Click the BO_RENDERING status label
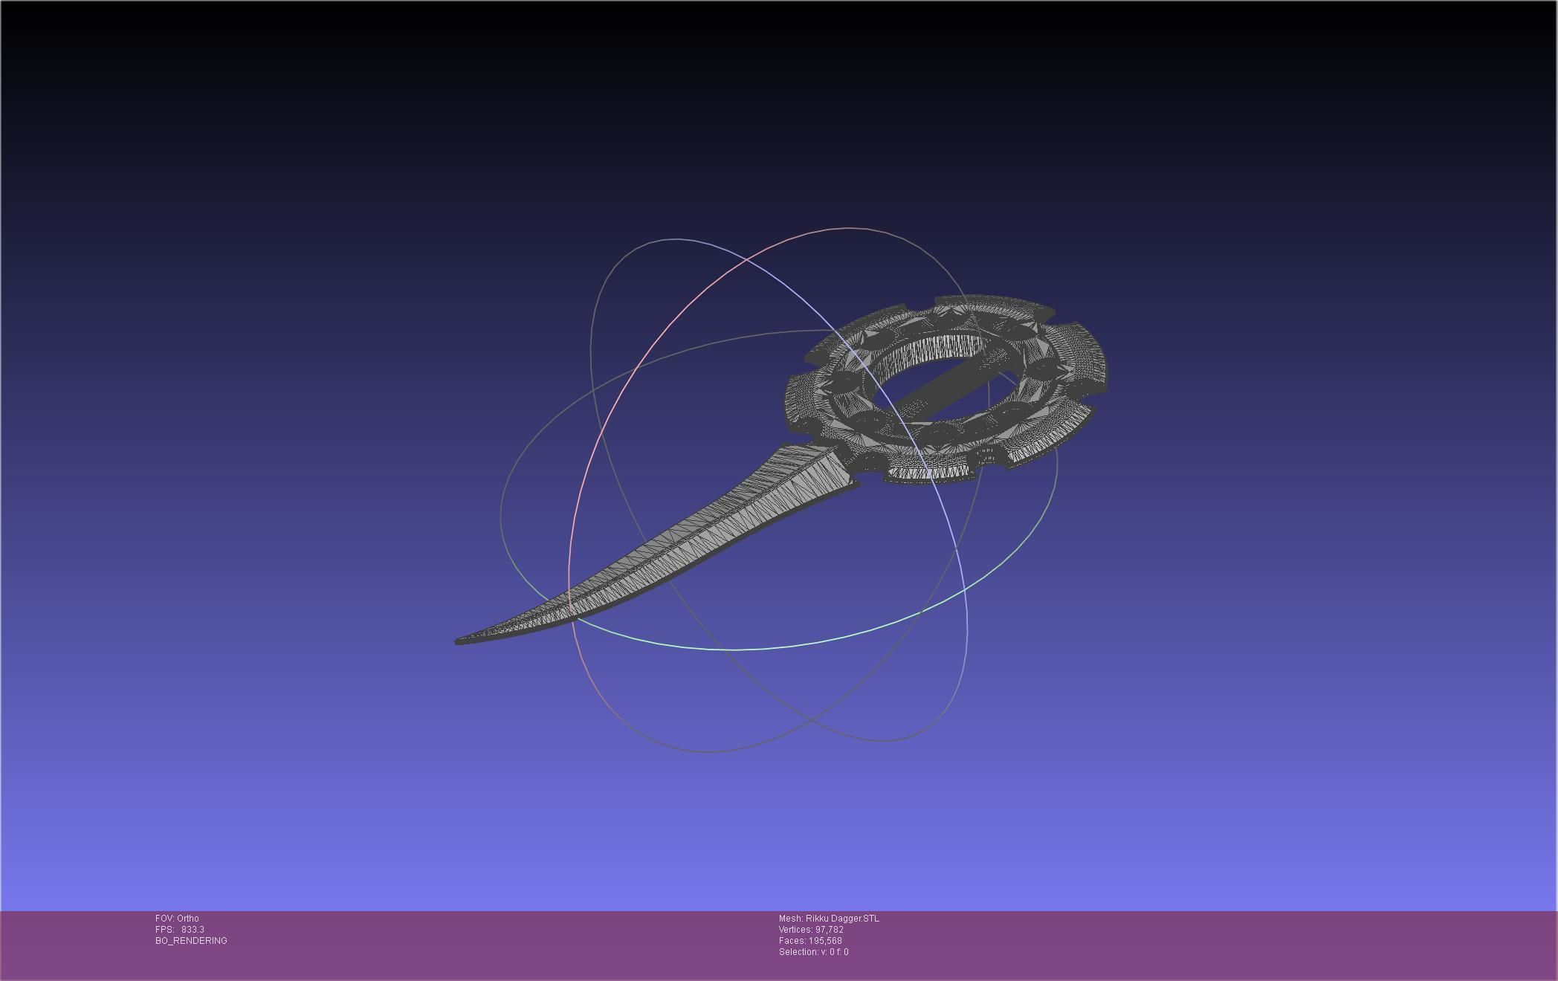 click(191, 941)
